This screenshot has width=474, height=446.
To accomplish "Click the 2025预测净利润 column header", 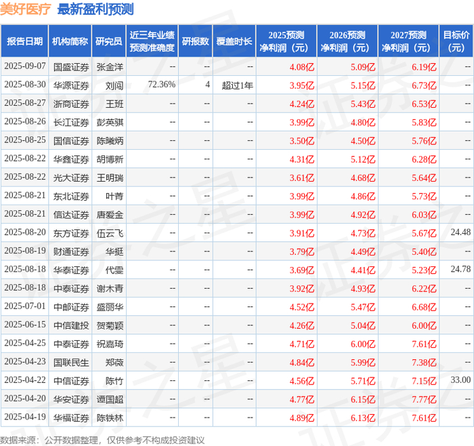I will [x=286, y=41].
